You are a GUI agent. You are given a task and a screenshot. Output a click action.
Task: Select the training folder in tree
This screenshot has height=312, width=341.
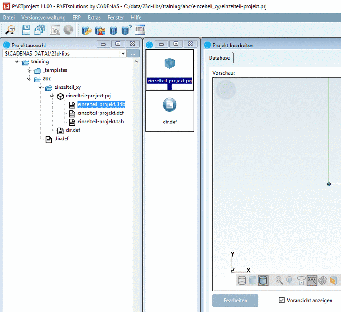[x=40, y=61]
